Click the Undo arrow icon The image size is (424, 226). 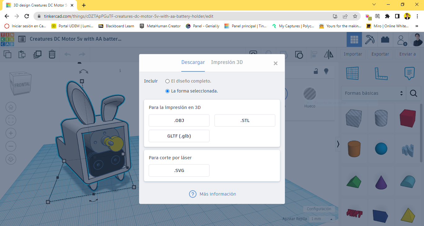click(67, 55)
